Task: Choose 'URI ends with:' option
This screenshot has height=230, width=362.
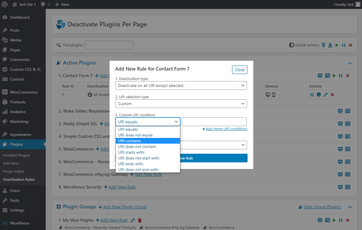Action: 148,164
